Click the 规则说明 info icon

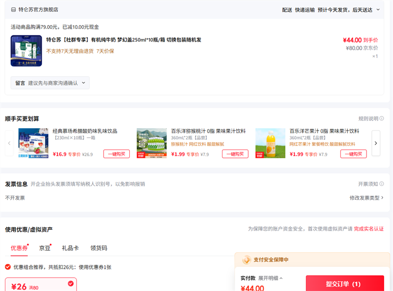pyautogui.click(x=382, y=119)
